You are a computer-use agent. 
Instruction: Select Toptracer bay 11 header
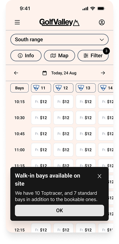point(41,88)
